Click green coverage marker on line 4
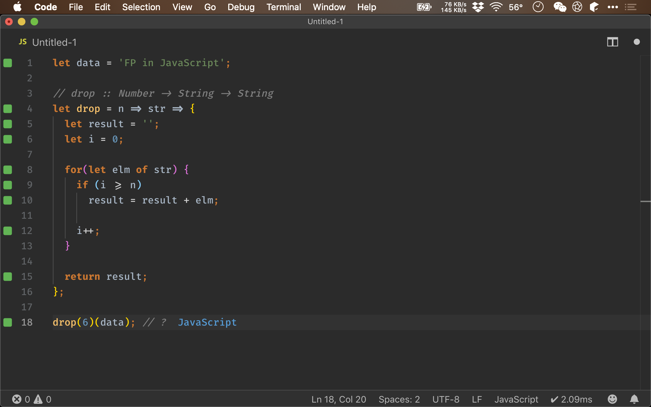651x407 pixels. point(8,109)
